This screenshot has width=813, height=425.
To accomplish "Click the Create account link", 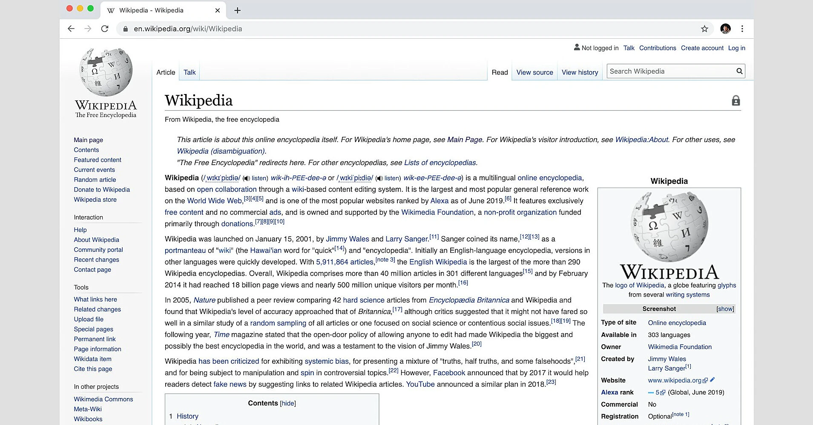I will click(x=702, y=48).
